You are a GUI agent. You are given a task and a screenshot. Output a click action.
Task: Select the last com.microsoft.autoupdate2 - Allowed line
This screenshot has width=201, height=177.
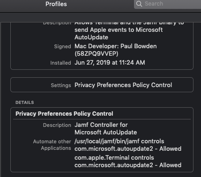[x=128, y=165]
